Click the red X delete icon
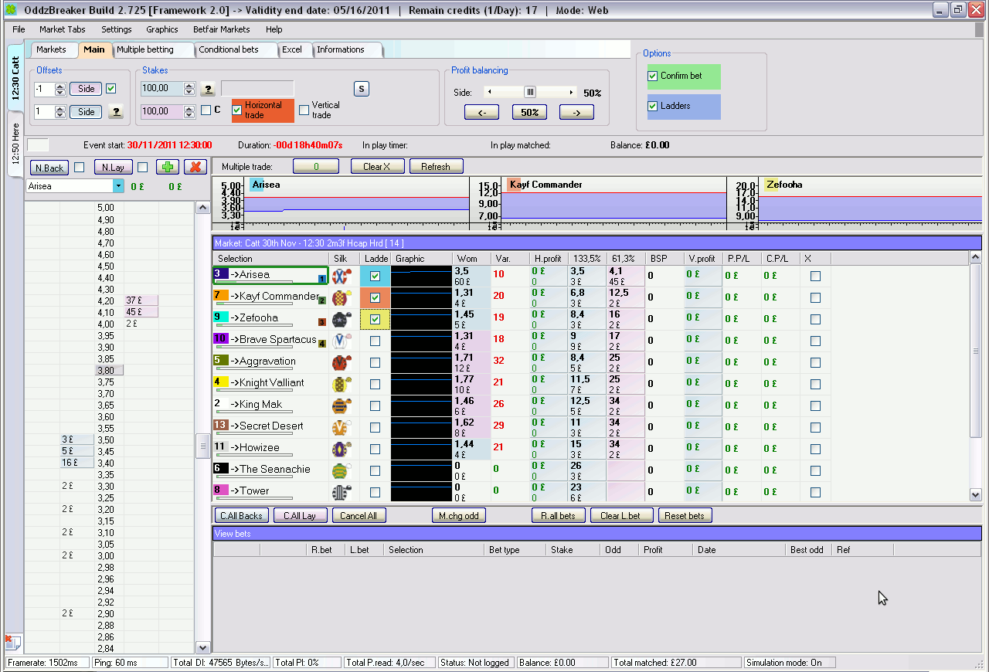Viewport: 989px width, 672px height. 196,167
